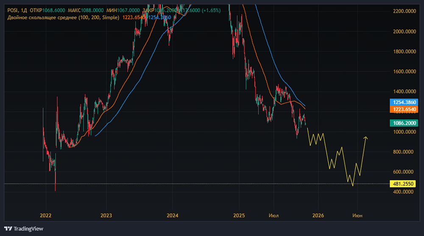
Task: Click the 800.0000 price scale label
Action: [403, 152]
